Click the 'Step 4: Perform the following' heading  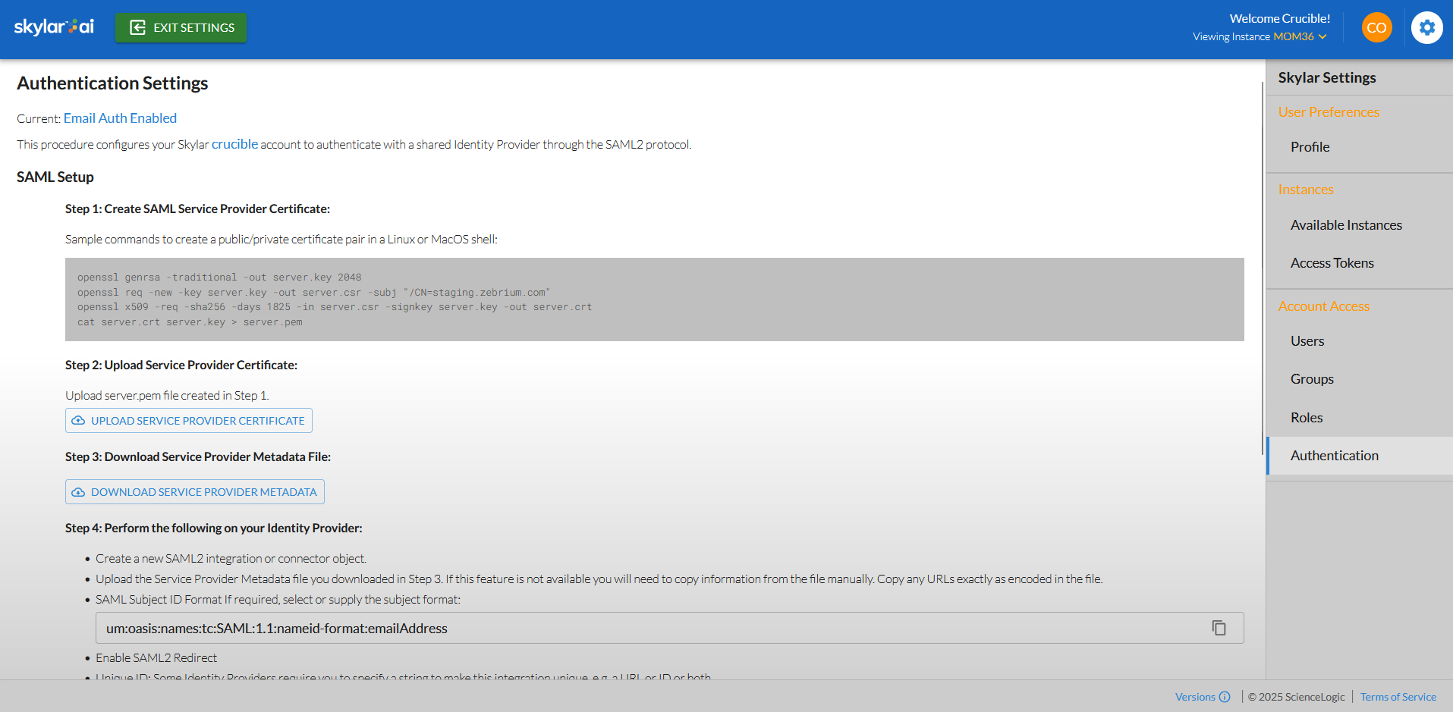coord(214,528)
